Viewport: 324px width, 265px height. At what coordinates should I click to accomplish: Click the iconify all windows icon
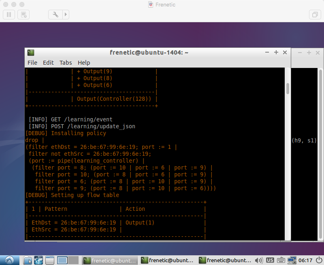50,260
